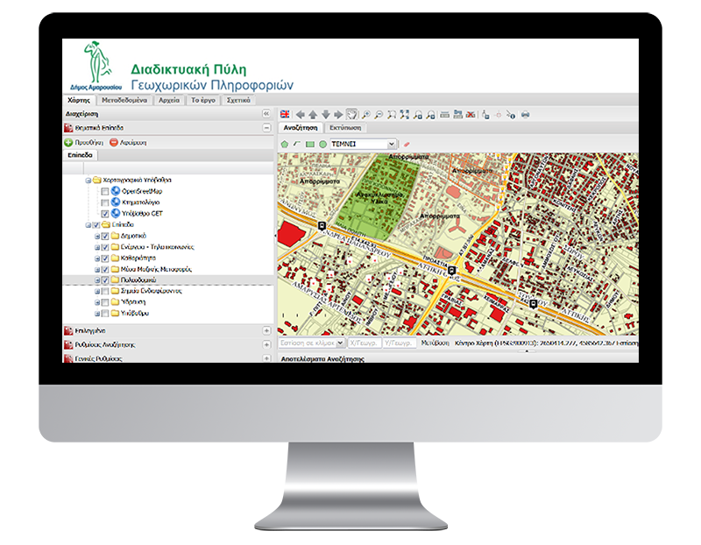
Task: Expand the Επιλεγμένα section
Action: [266, 331]
